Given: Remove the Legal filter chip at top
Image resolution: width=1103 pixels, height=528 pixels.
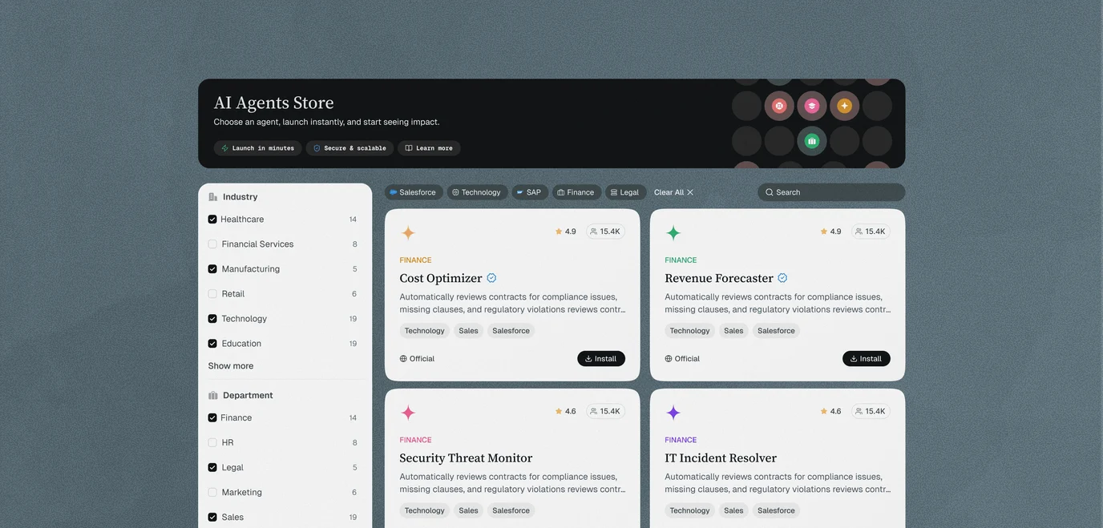Looking at the screenshot, I should pos(625,192).
